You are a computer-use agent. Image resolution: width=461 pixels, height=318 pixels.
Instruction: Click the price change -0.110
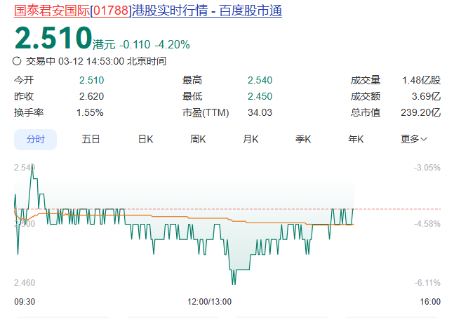135,45
